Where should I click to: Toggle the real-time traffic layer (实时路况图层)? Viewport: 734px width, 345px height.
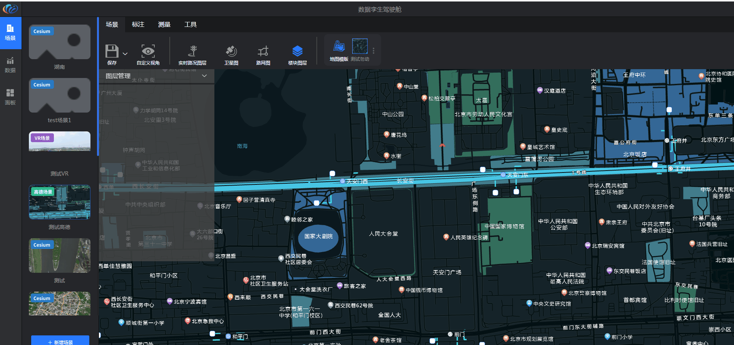[x=192, y=51]
